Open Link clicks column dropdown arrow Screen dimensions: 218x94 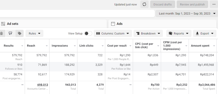tap(103, 46)
